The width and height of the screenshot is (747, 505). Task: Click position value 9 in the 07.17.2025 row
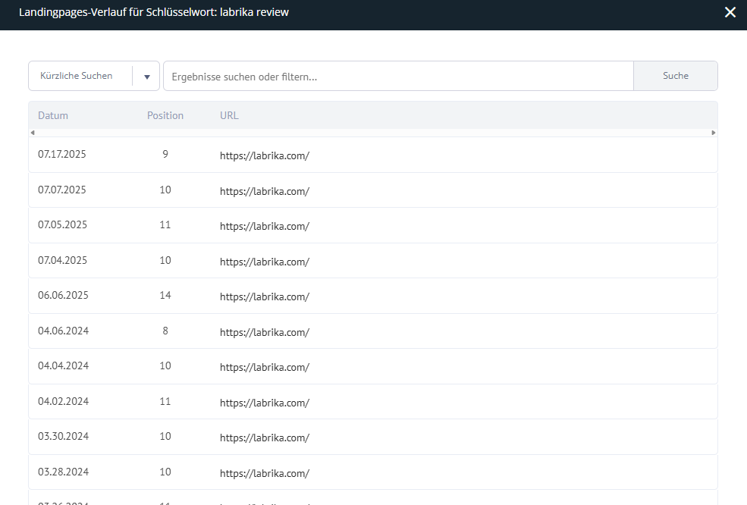(x=165, y=155)
